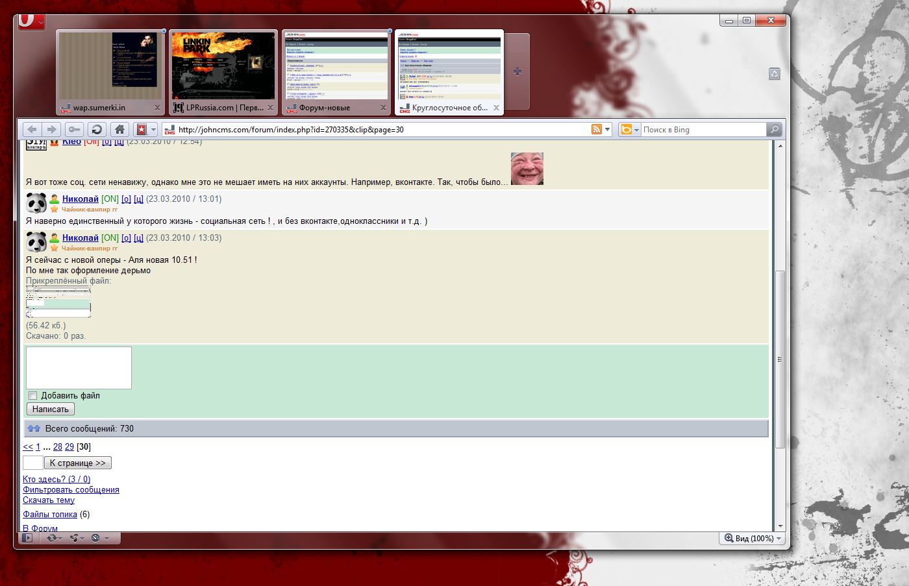Open the Скачать тему link

click(49, 500)
